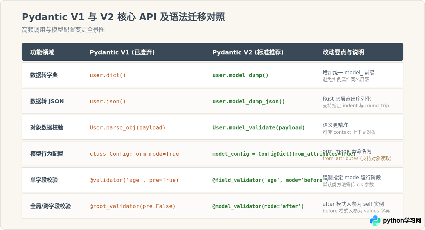Click the Python logo icon
Image resolution: width=425 pixels, height=230 pixels.
(375, 221)
